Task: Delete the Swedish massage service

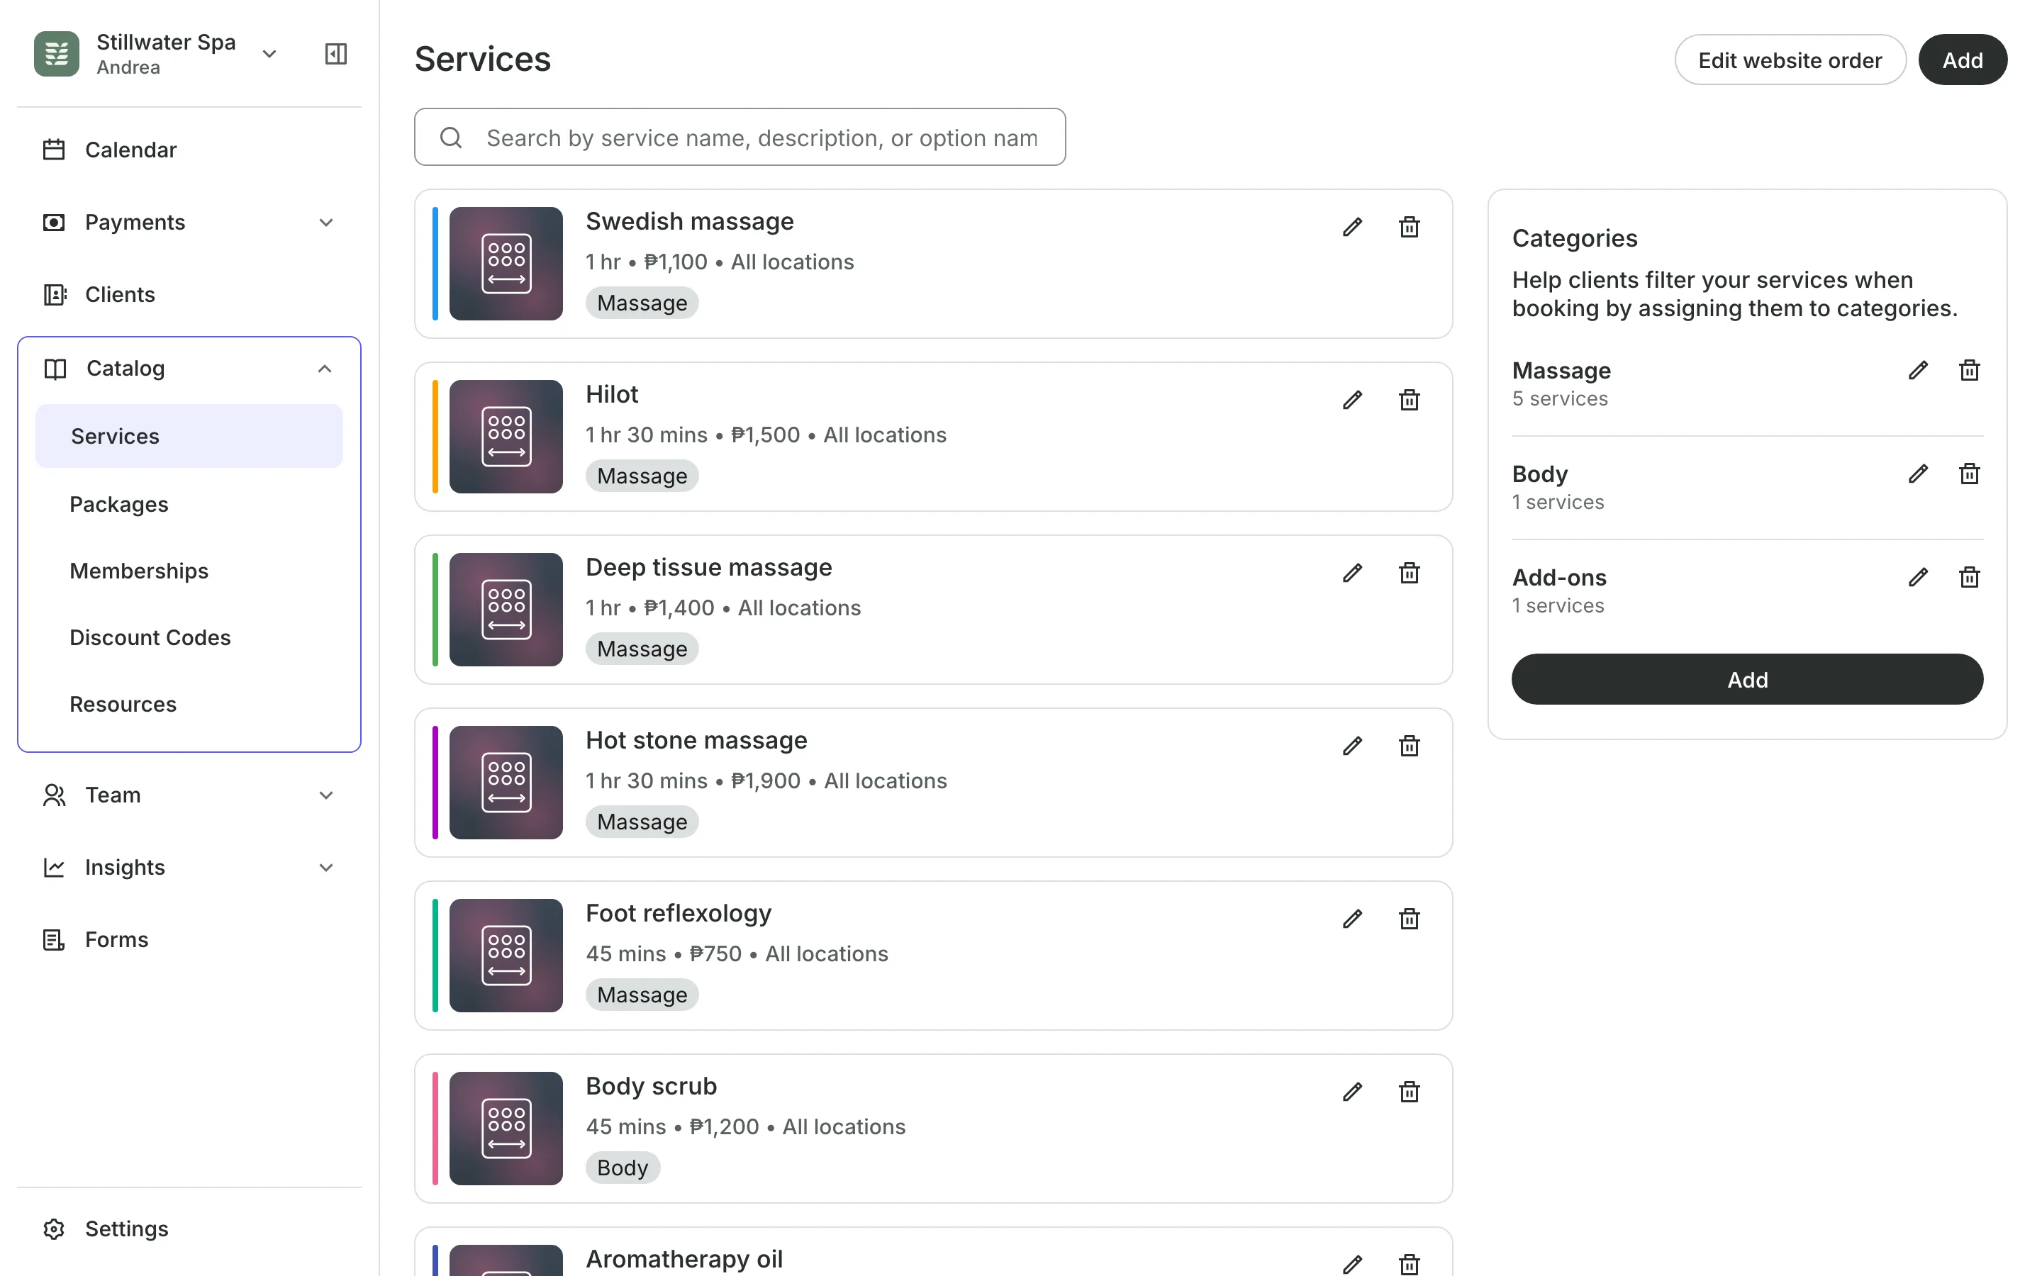Action: [x=1409, y=227]
